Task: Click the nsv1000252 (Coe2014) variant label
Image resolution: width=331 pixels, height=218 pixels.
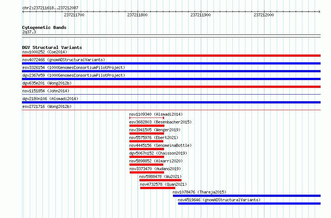Action: 45,52
